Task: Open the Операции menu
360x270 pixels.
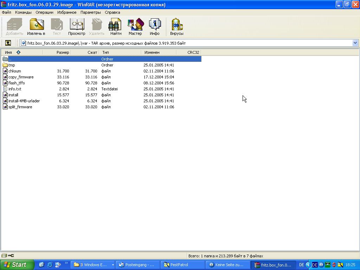Action: (44, 12)
